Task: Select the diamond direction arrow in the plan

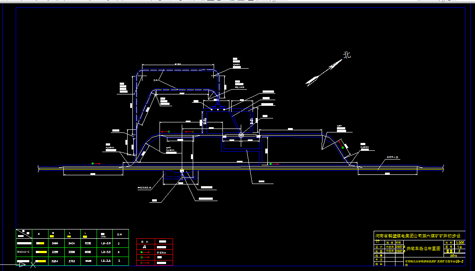Action: 189,132
